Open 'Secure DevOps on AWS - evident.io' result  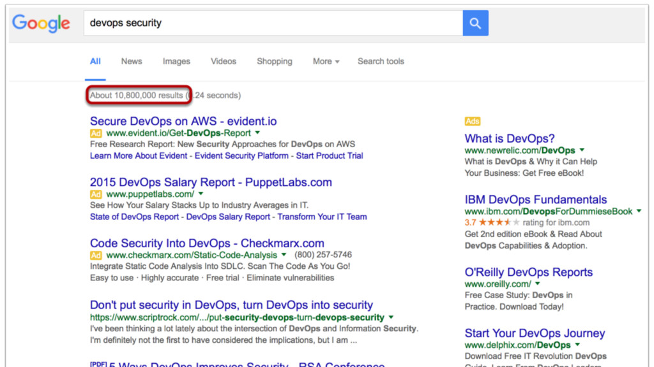(x=183, y=121)
